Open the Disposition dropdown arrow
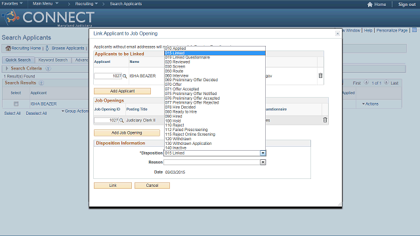 [262, 153]
